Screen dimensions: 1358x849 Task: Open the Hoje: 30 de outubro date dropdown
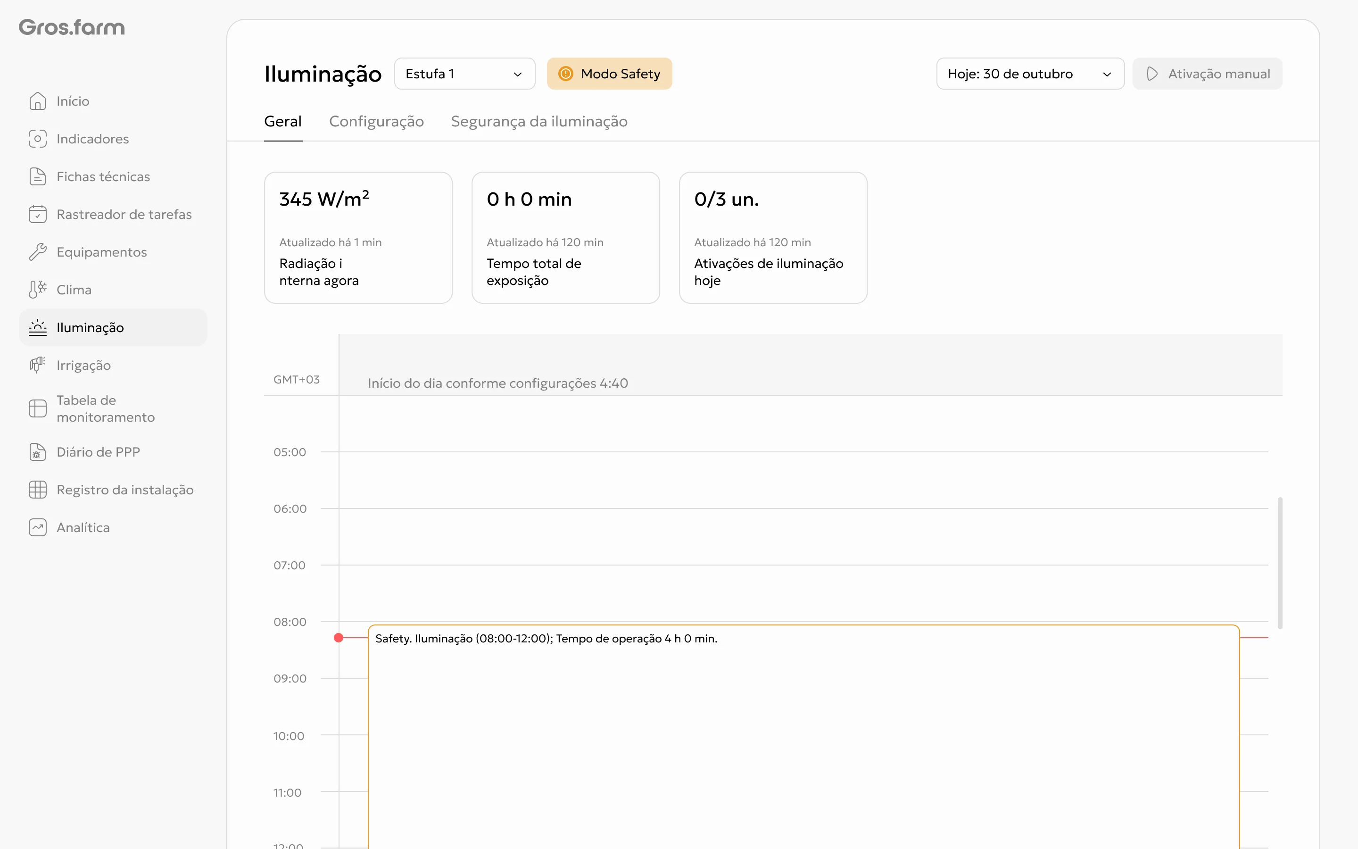[1030, 74]
